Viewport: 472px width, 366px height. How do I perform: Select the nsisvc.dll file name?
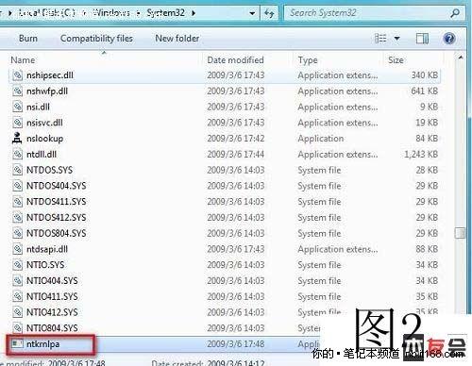[44, 123]
